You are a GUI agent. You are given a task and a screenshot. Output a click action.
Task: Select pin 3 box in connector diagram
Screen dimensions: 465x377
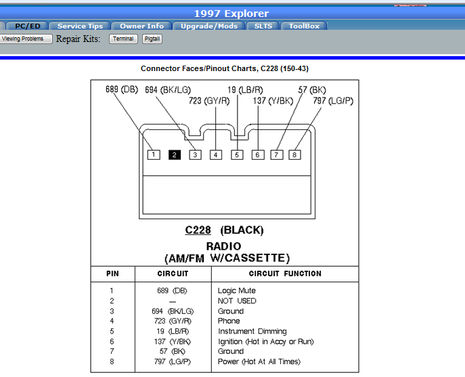point(195,154)
